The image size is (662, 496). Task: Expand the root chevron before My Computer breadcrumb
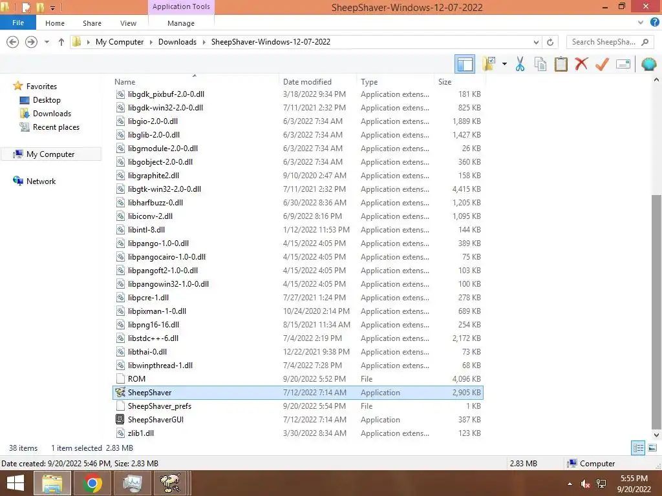[88, 42]
